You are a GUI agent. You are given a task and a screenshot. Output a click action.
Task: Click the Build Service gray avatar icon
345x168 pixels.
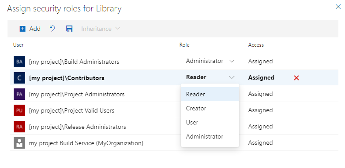click(19, 143)
